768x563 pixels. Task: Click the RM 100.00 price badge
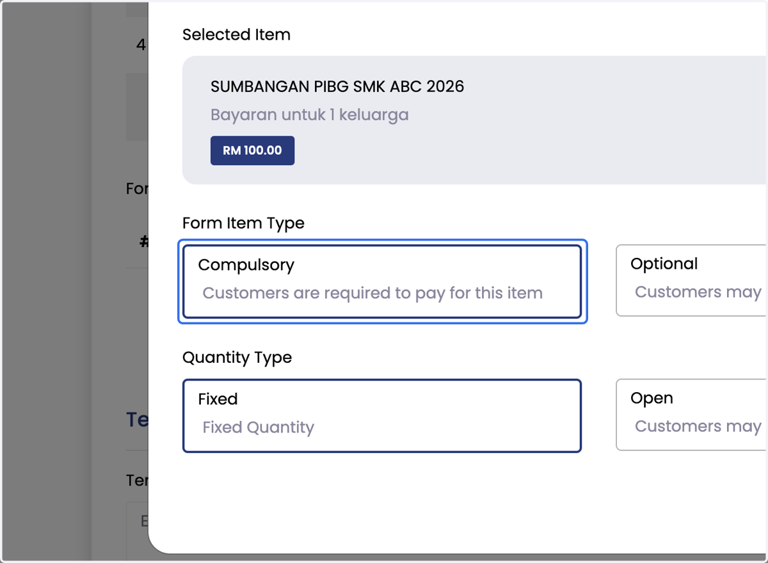coord(252,150)
